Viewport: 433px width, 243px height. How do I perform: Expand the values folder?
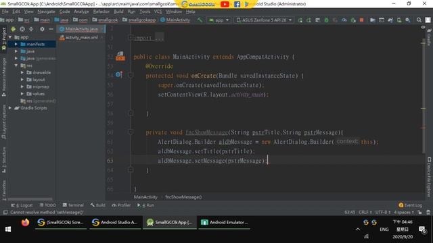22,94
